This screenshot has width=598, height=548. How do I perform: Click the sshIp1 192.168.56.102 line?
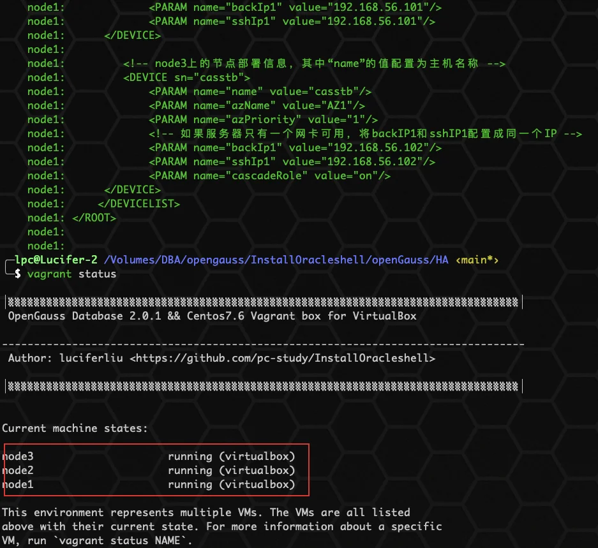pos(292,161)
